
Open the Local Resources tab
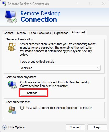pyautogui.click(x=40, y=33)
